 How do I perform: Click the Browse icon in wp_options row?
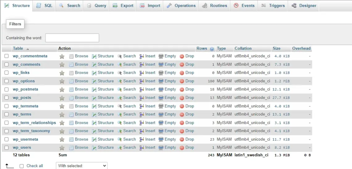71,81
